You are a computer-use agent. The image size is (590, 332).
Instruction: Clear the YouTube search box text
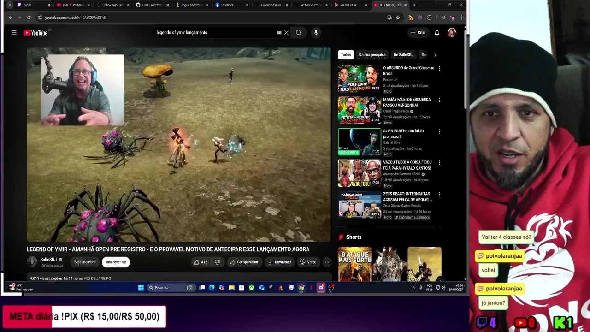click(286, 33)
